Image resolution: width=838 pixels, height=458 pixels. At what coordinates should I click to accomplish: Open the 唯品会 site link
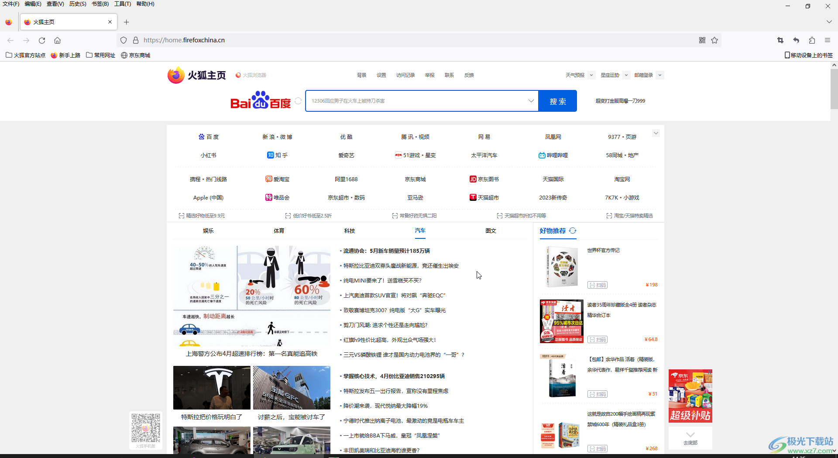pyautogui.click(x=278, y=197)
